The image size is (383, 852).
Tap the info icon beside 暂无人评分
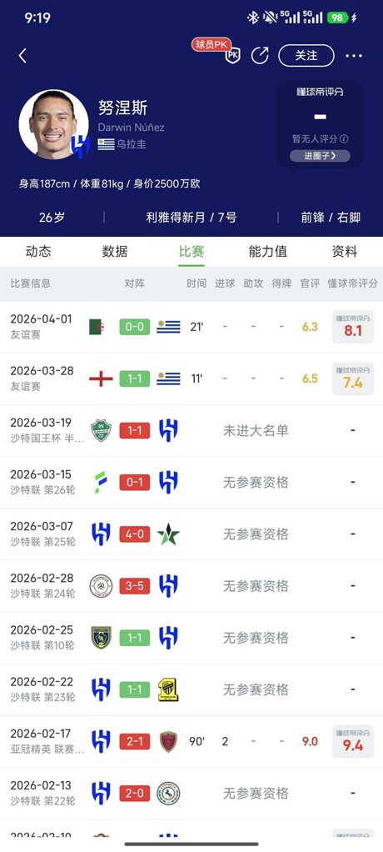(x=344, y=139)
